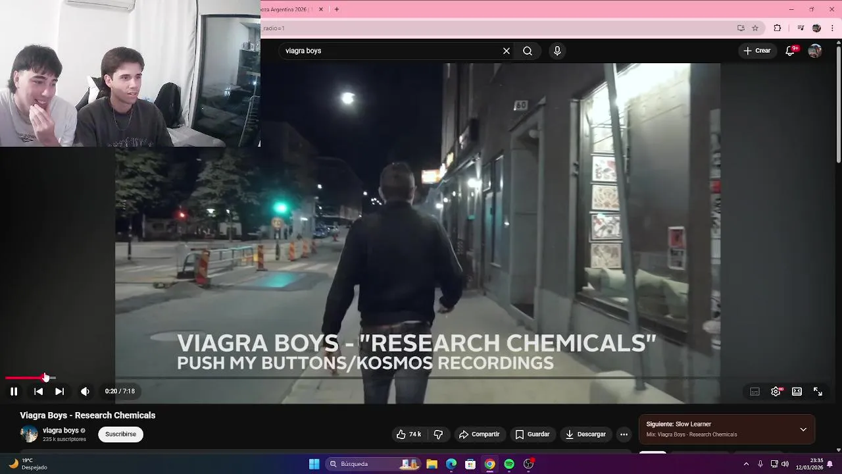Toggle subtitles on the player

click(755, 392)
